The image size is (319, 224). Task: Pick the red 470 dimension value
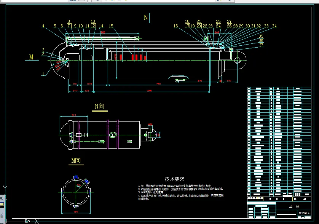(199, 81)
